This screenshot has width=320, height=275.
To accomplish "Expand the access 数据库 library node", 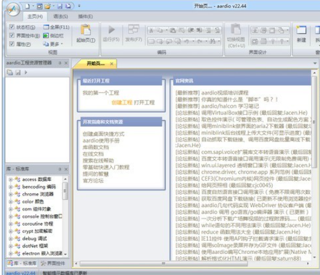I will pos(11,180).
